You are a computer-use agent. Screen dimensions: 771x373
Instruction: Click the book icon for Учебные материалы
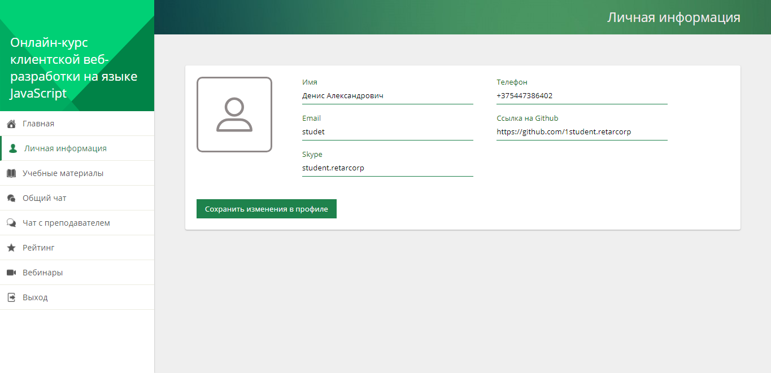click(11, 173)
